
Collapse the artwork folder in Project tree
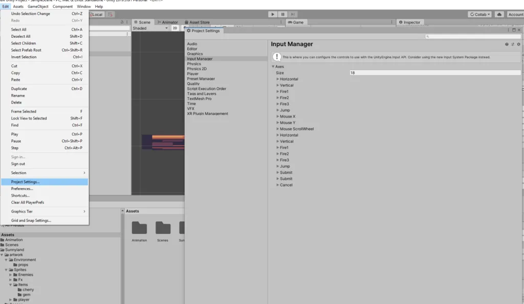pyautogui.click(x=2, y=254)
